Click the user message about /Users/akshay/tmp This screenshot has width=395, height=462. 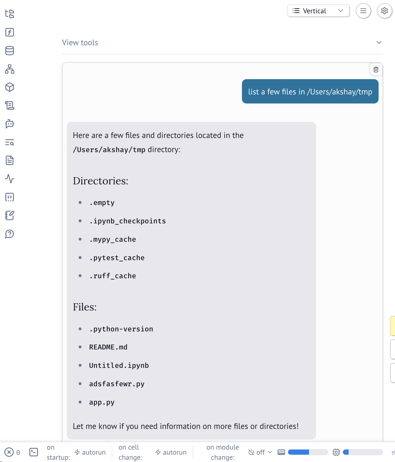coord(310,92)
